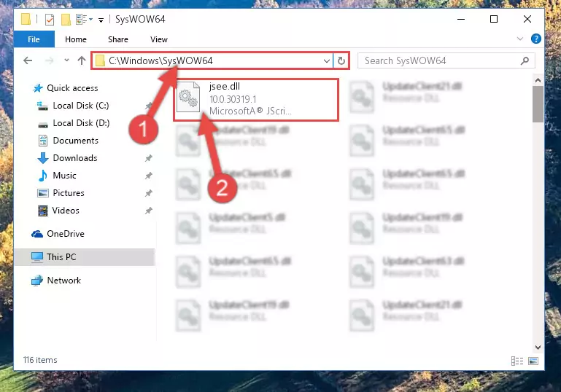Click the OneDrive cloud icon
Image resolution: width=561 pixels, height=392 pixels.
(37, 234)
